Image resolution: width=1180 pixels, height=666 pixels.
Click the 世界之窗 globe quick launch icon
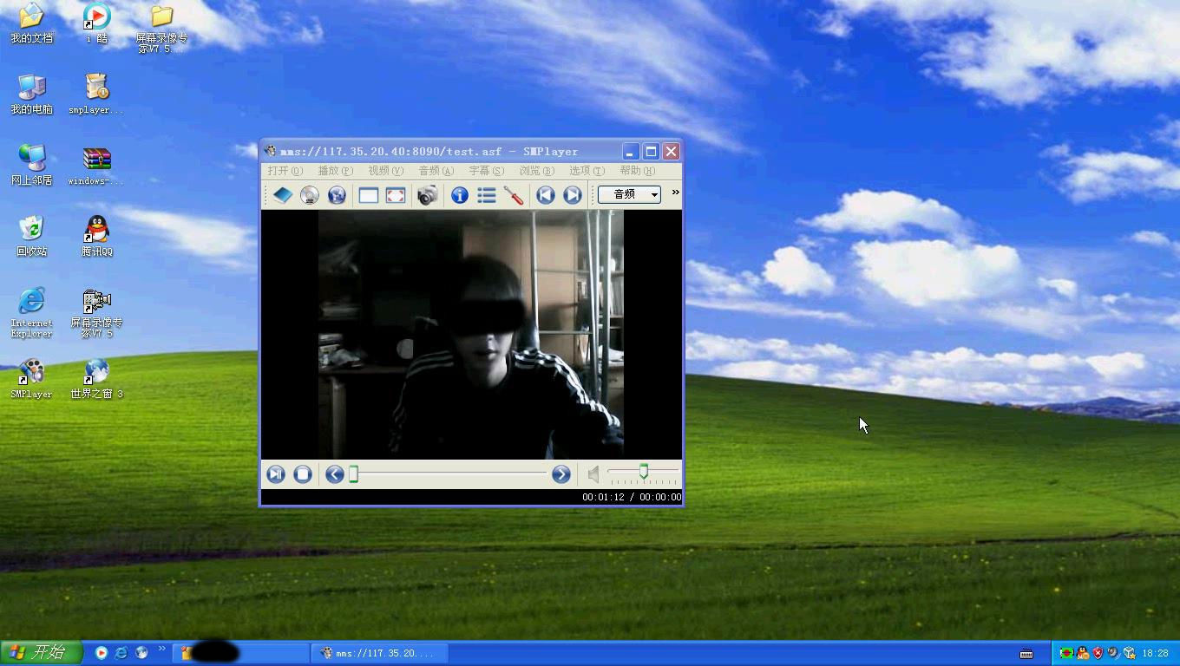click(x=141, y=653)
